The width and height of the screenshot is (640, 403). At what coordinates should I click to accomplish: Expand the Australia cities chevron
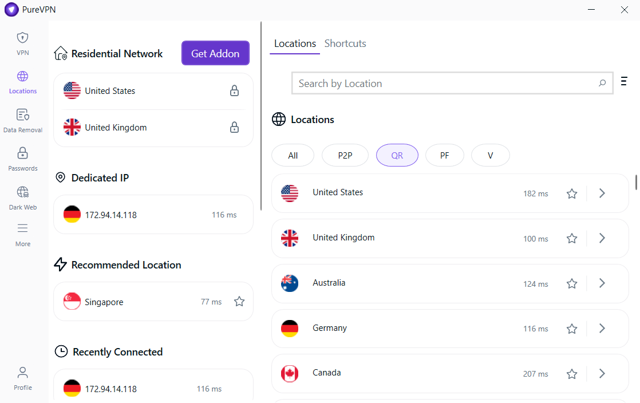[x=602, y=283]
